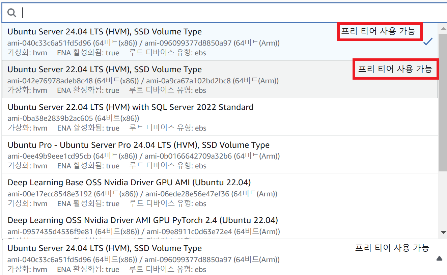This screenshot has height=275, width=447.
Task: Click the selected AMI box Ubuntu Server 24.04 title
Action: coord(105,248)
